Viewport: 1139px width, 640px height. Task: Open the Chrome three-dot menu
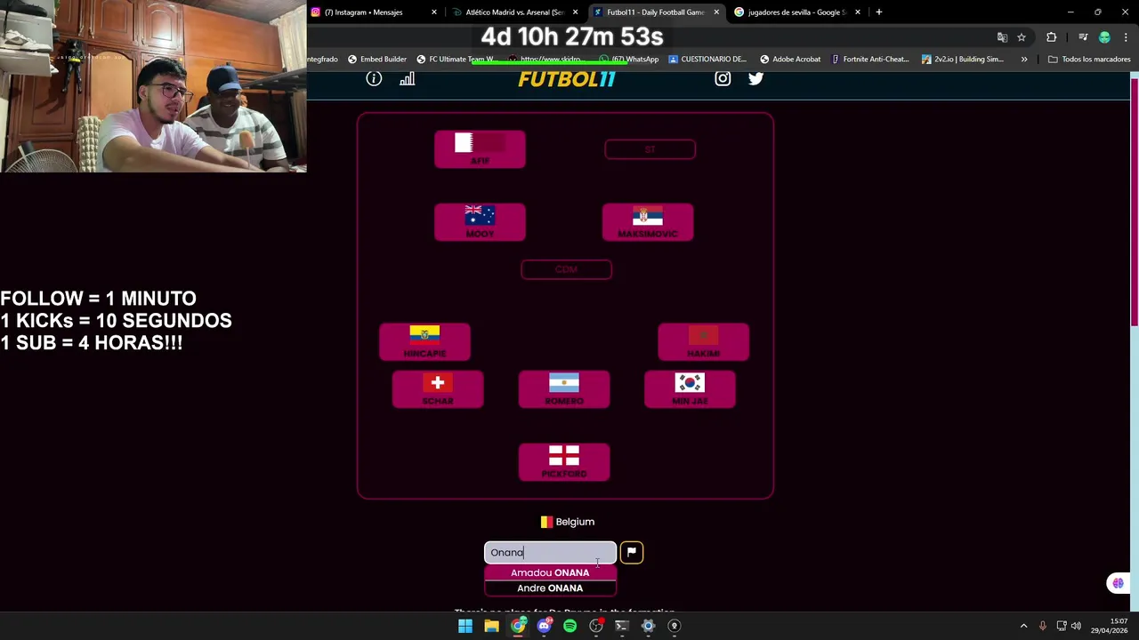pyautogui.click(x=1126, y=37)
